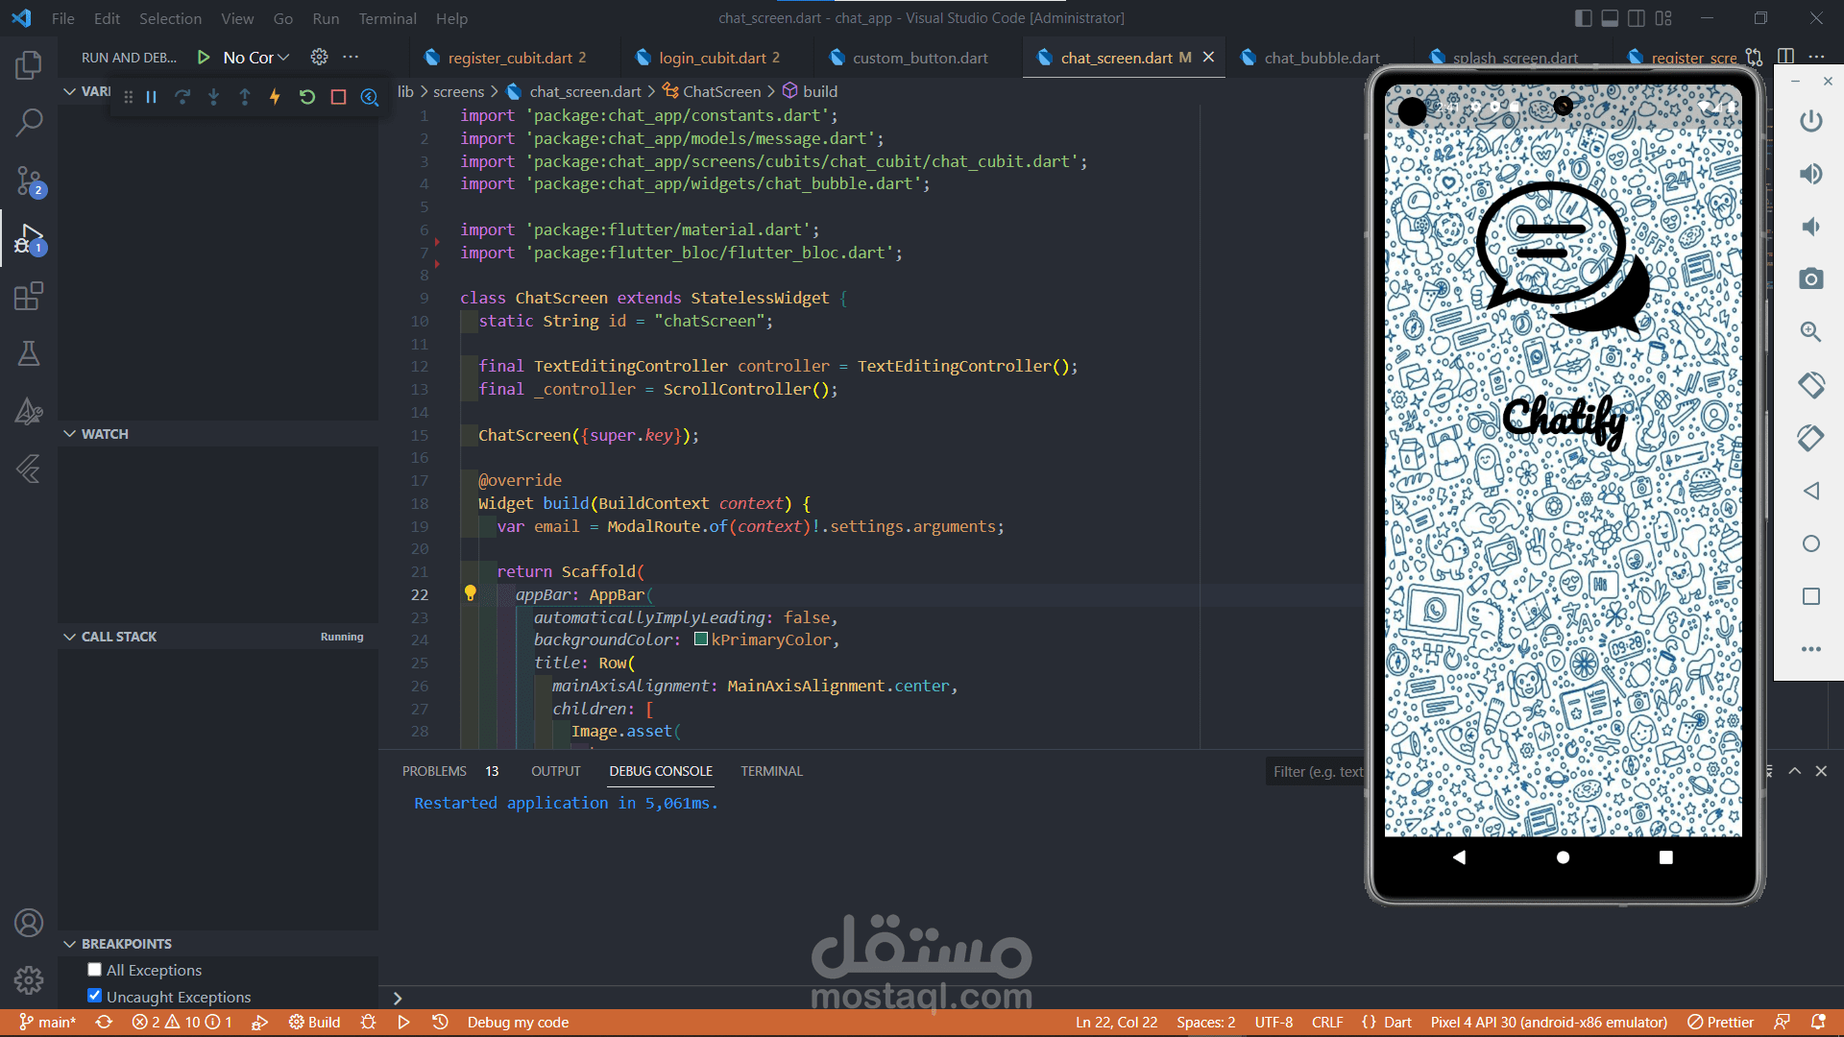Open the Explorer view in activity bar
The width and height of the screenshot is (1844, 1037).
29,65
